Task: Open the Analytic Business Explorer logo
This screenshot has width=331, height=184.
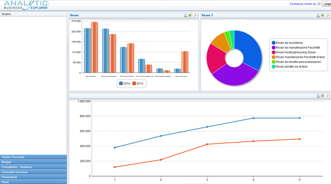Action: [x=27, y=5]
